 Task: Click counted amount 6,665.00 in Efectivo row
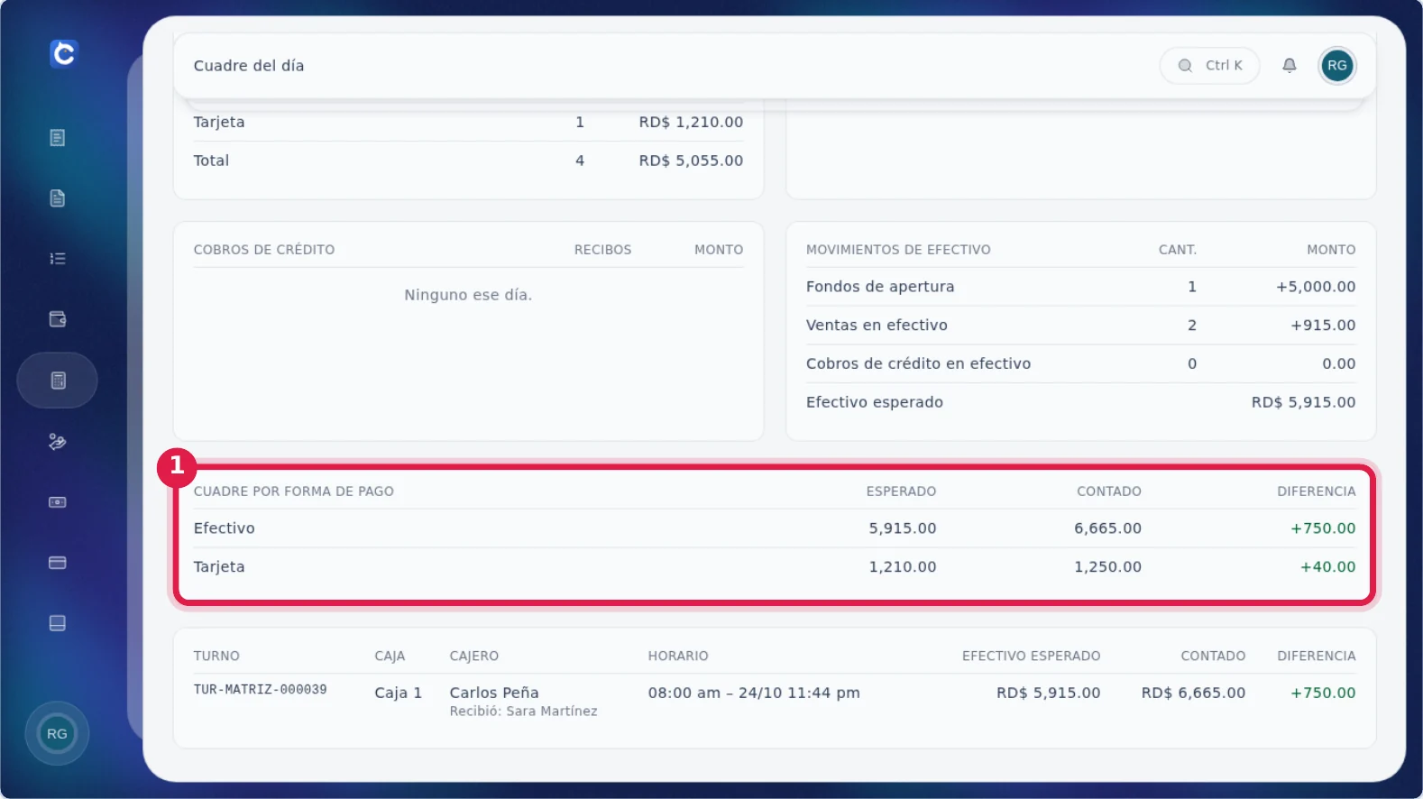tap(1107, 528)
